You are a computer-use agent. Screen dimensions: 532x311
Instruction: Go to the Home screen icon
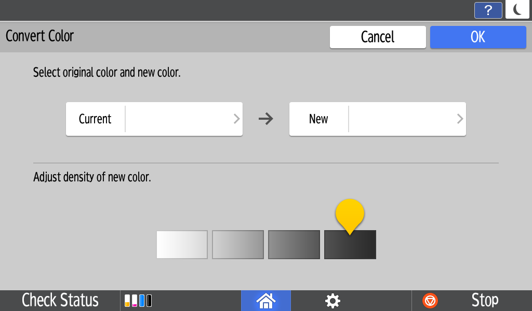click(265, 301)
